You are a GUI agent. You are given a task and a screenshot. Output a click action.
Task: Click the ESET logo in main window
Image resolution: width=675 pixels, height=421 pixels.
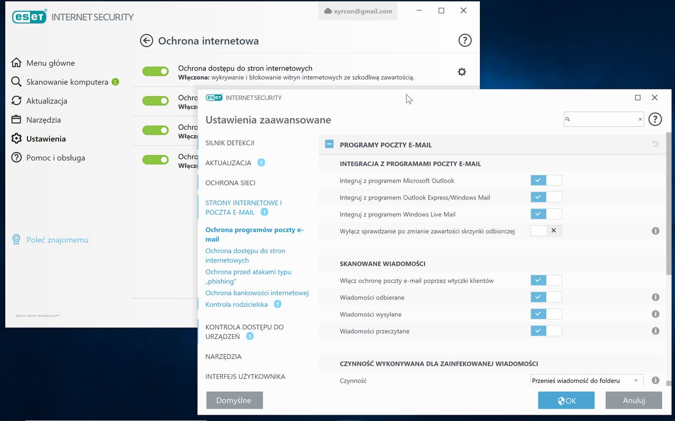pyautogui.click(x=30, y=17)
